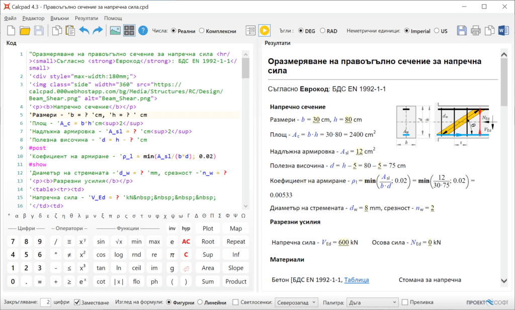Open the Вмъкни menu
This screenshot has height=310, width=515.
(59, 18)
